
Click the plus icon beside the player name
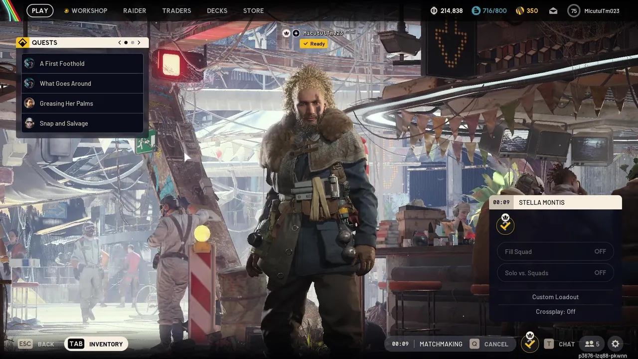(x=296, y=33)
